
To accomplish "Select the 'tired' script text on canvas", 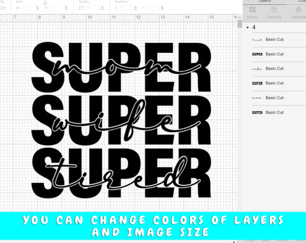I will [122, 173].
